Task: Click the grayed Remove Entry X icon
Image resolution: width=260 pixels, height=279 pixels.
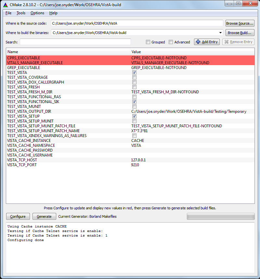Action: click(x=227, y=42)
